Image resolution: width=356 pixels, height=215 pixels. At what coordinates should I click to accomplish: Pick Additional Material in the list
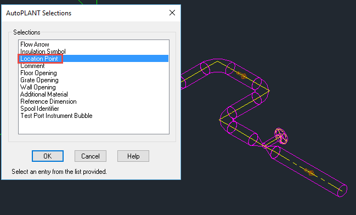44,94
